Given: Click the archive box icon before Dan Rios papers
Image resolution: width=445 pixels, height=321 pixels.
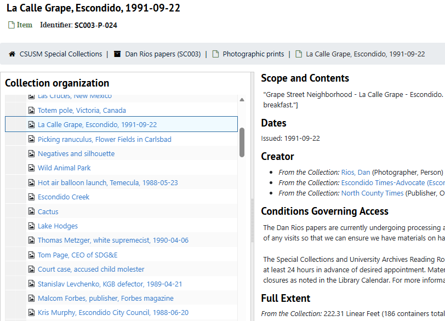Looking at the screenshot, I should click(117, 54).
